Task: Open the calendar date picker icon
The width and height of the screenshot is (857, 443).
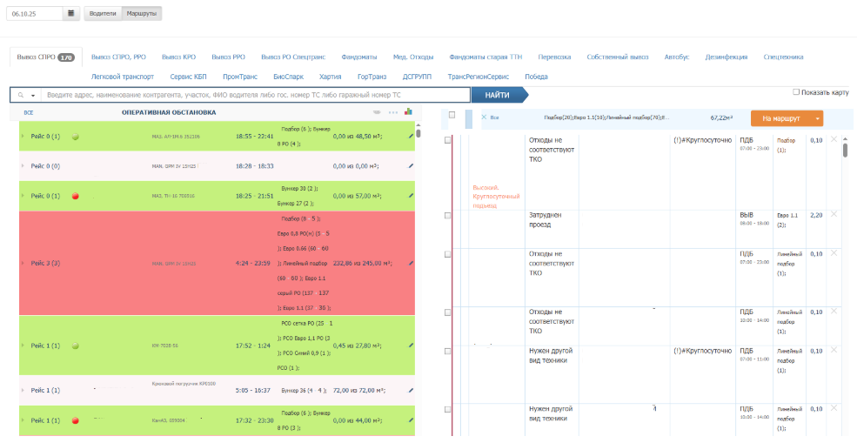Action: click(71, 14)
